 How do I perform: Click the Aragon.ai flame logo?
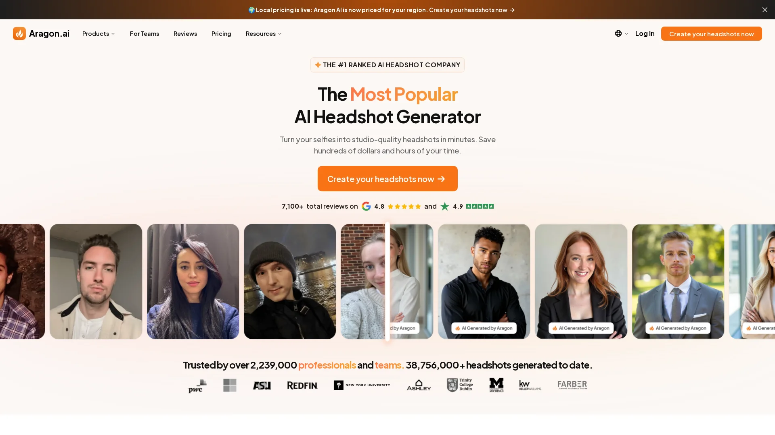coord(19,33)
